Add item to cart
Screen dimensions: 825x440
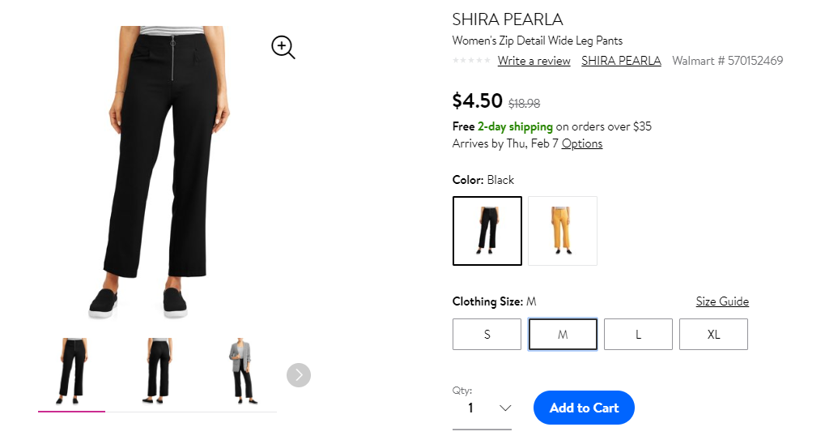tap(584, 408)
